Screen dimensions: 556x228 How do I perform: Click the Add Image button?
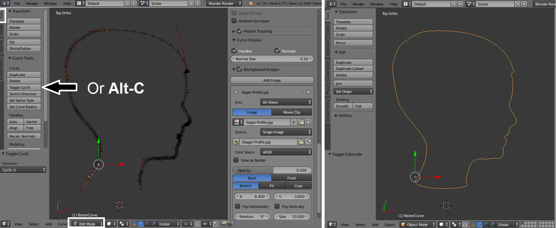(272, 80)
